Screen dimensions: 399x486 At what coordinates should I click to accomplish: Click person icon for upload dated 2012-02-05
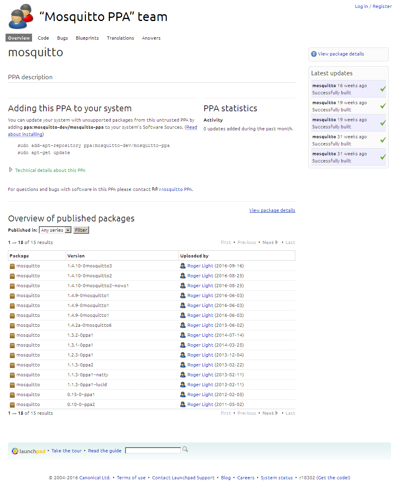click(x=183, y=395)
